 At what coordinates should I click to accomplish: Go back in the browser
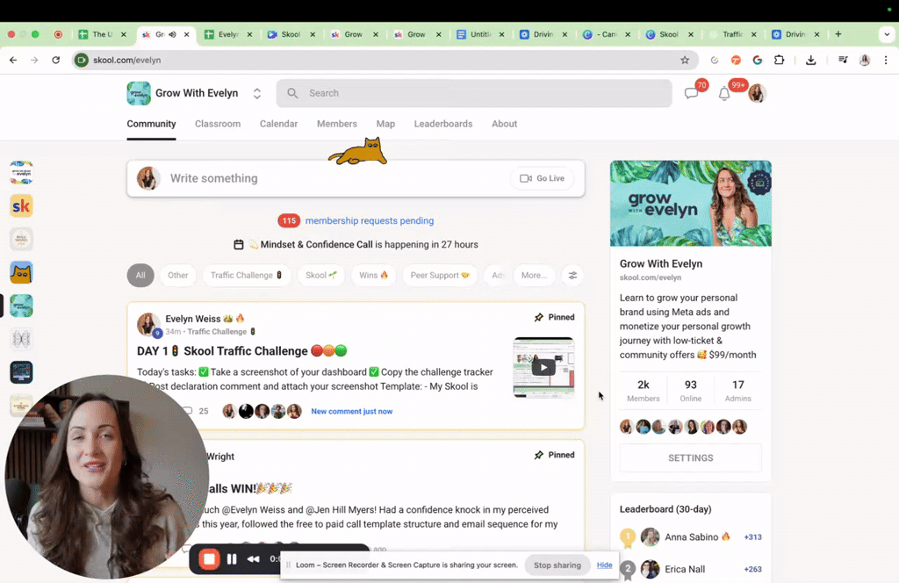coord(13,60)
